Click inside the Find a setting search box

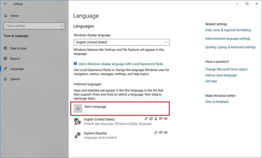[x=33, y=26]
